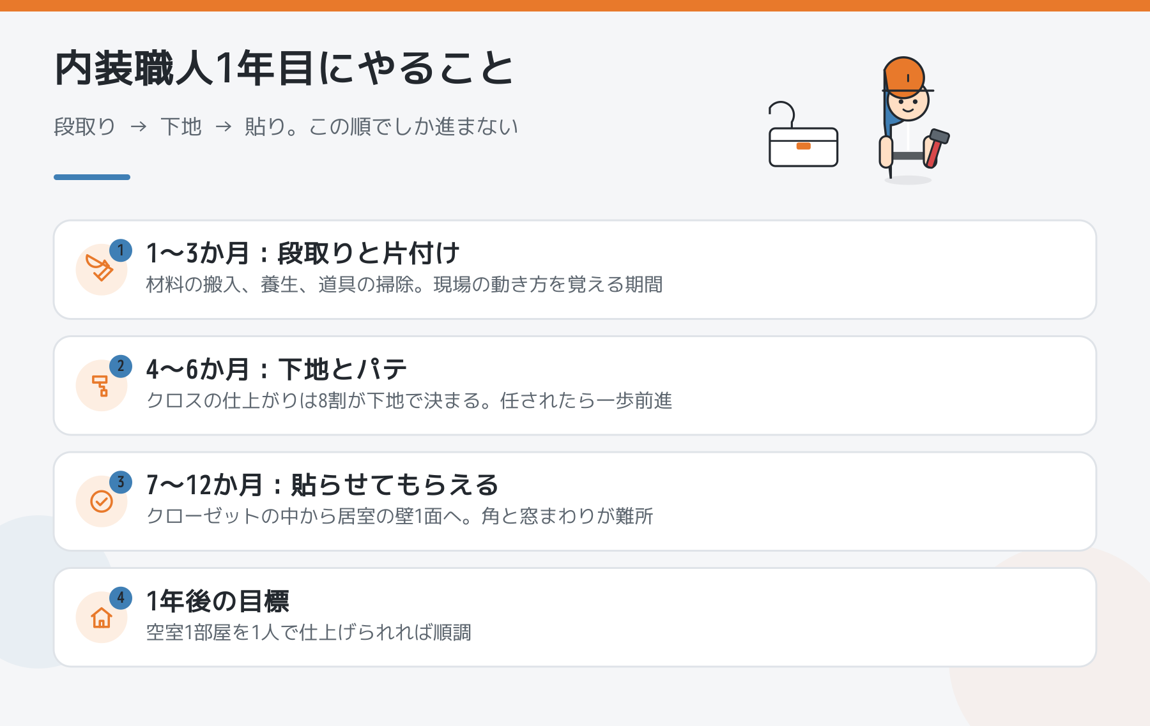
Task: Click the toolbox illustration
Action: coord(803,135)
